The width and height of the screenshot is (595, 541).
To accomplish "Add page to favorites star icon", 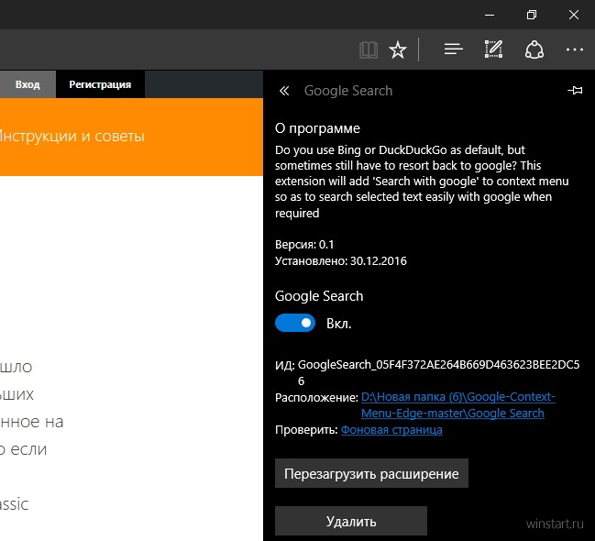I will pyautogui.click(x=398, y=50).
